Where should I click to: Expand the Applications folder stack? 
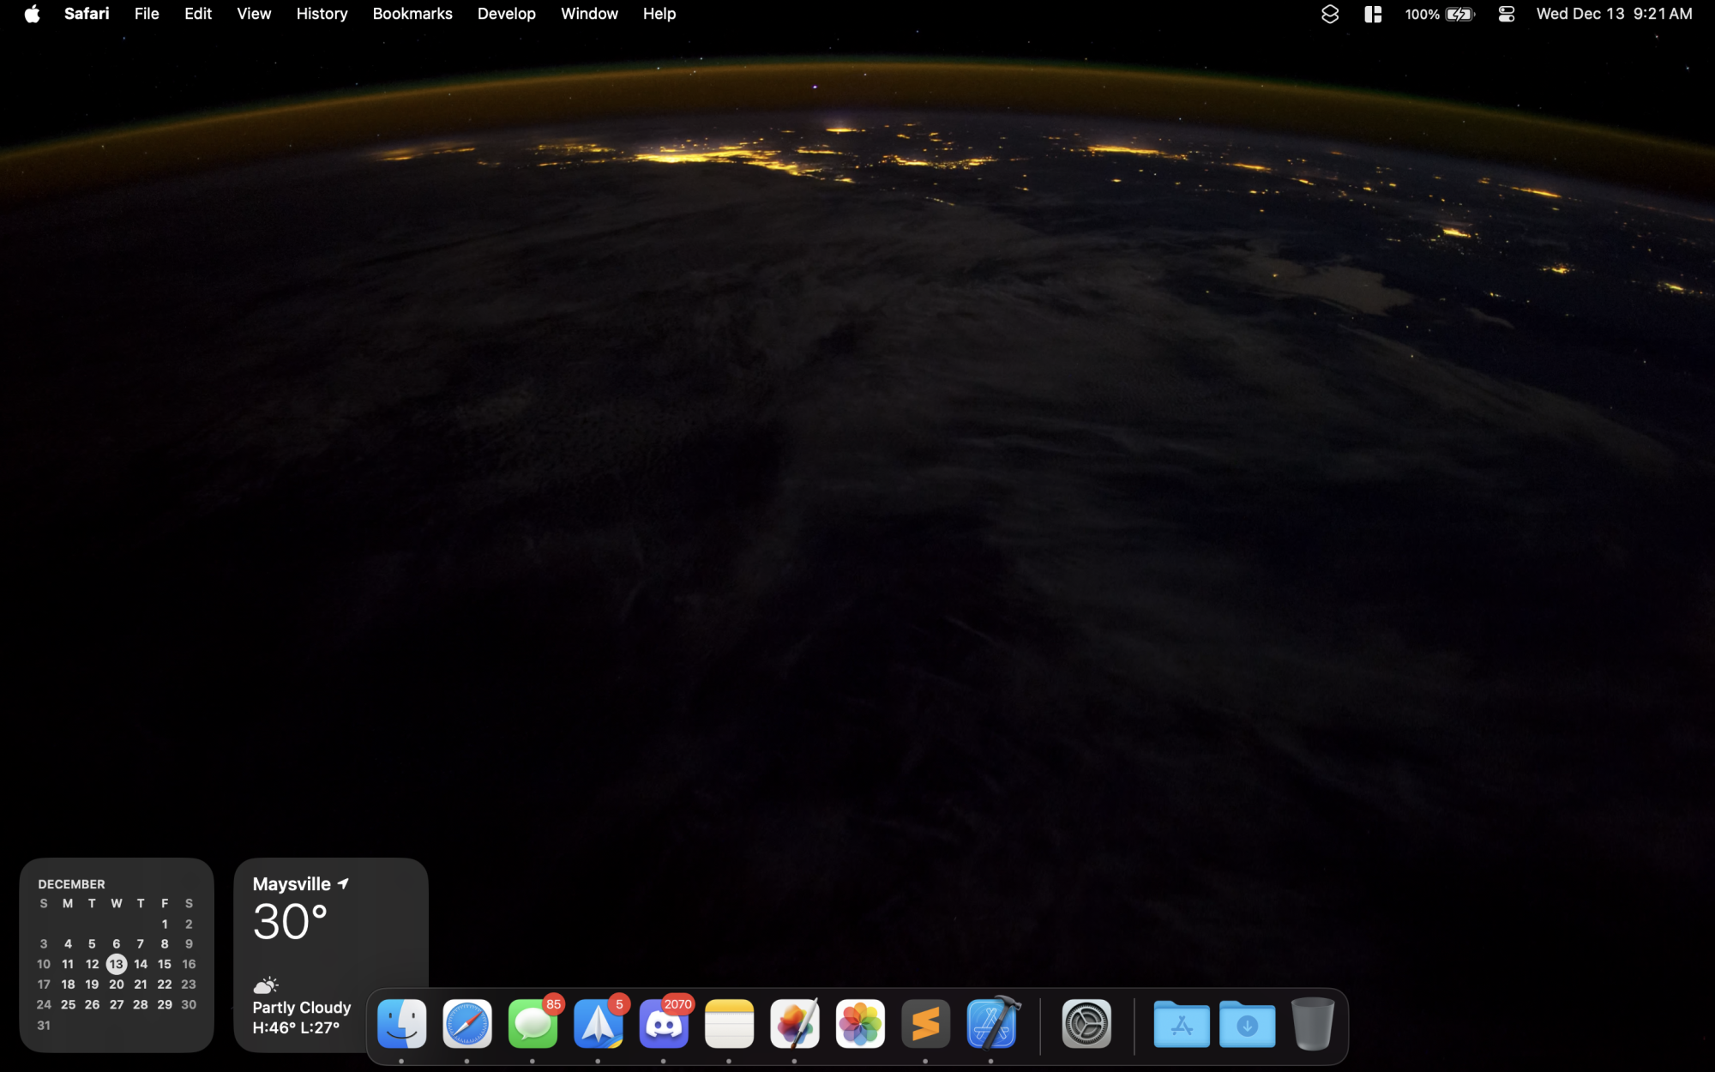(x=1181, y=1024)
